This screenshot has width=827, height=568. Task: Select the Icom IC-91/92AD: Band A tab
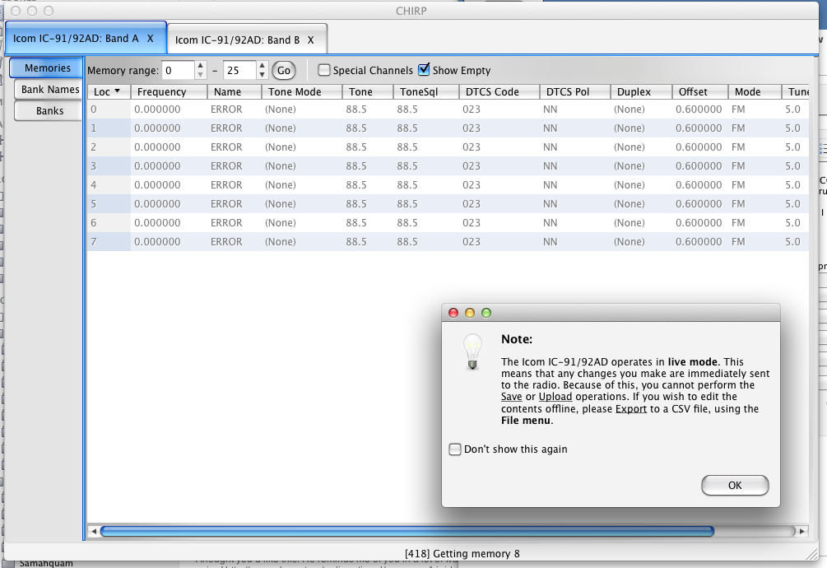pos(86,37)
